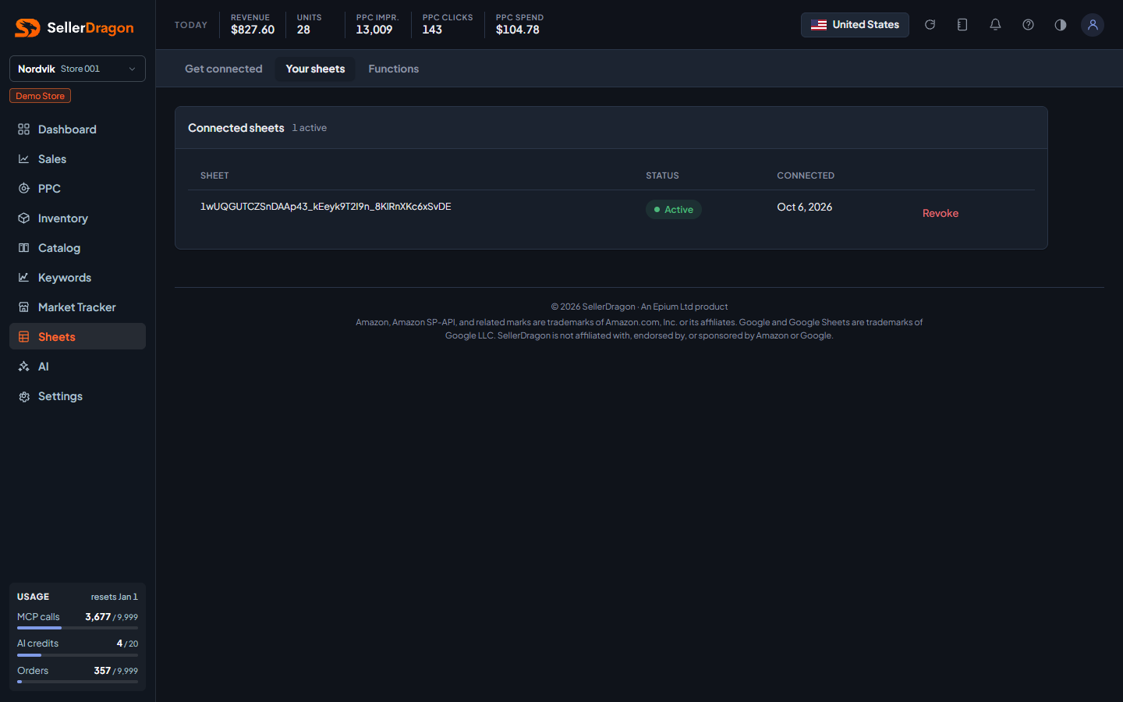Click the Orders usage progress bar
This screenshot has width=1123, height=702.
click(x=77, y=682)
